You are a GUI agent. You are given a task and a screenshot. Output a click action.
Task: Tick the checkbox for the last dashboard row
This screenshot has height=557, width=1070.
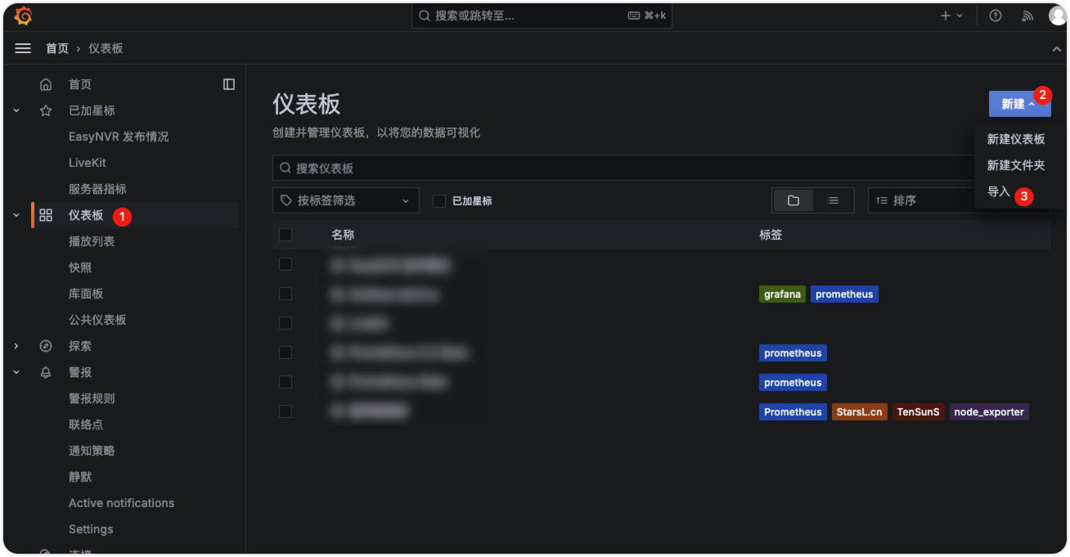click(285, 411)
